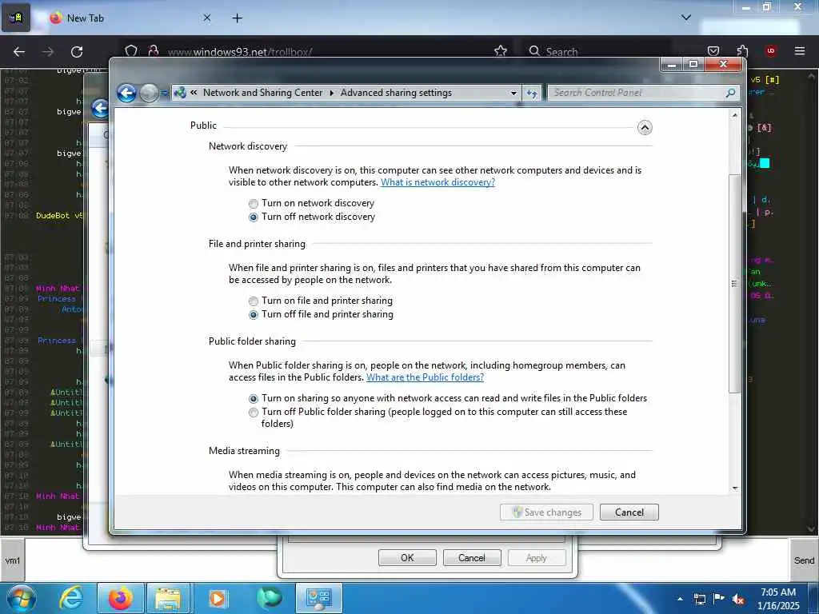Click Advanced sharing settings breadcrumb
Image resolution: width=819 pixels, height=614 pixels.
point(396,93)
